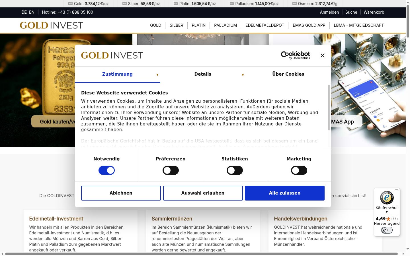Click the Osmium price 2.312,74 €/g
The width and height of the screenshot is (410, 256).
(x=326, y=4)
